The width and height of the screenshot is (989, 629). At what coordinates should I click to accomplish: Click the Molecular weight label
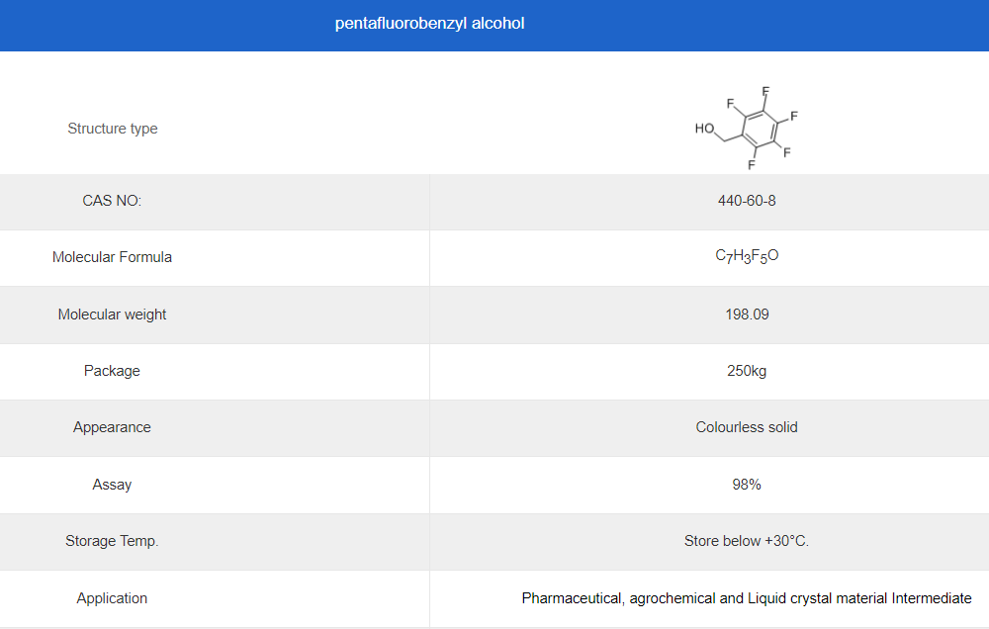click(112, 314)
